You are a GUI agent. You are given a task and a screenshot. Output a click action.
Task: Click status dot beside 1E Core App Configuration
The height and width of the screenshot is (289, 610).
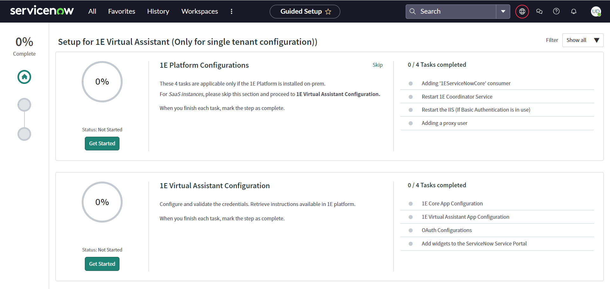click(410, 204)
